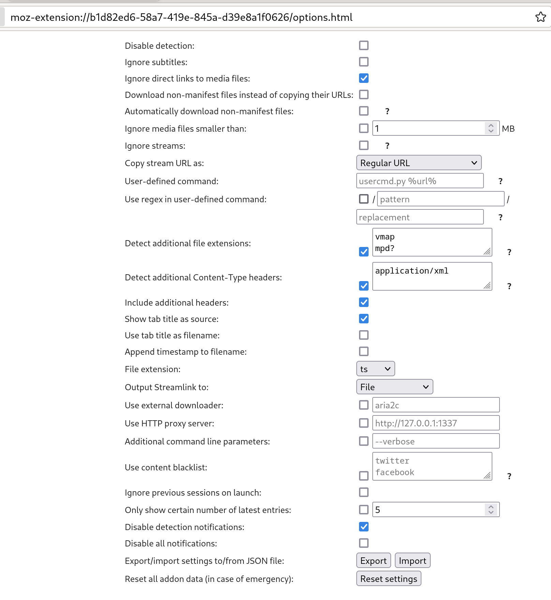Focus the User-defined command text field

tap(420, 181)
